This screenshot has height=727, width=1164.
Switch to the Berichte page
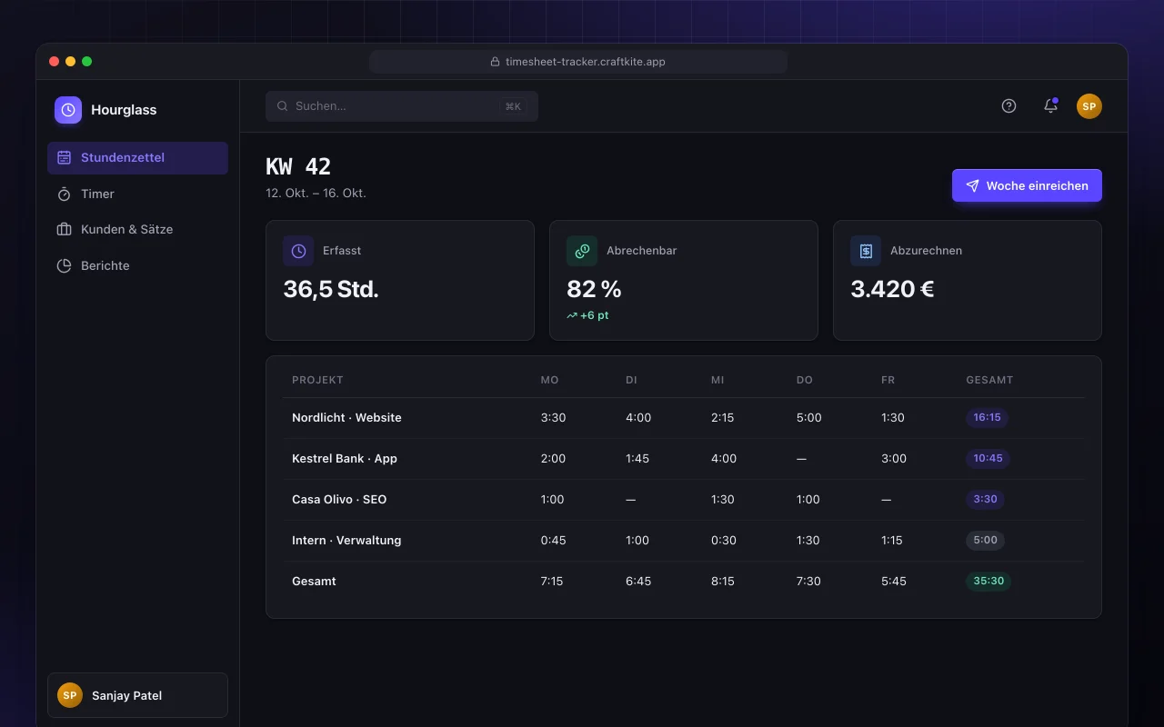pos(137,265)
